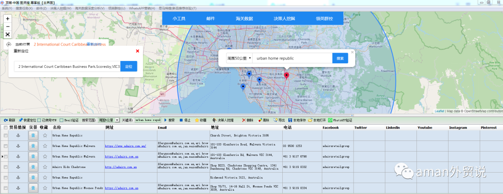This screenshot has width=503, height=194.
Task: Click the current location target icon
Action: point(9,44)
